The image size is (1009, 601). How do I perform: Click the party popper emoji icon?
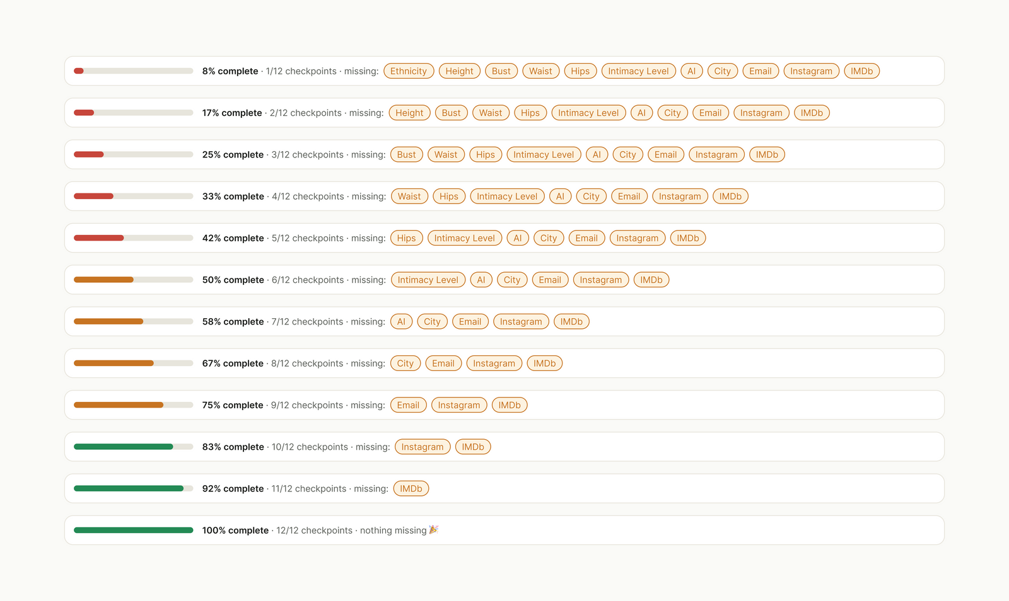point(434,530)
